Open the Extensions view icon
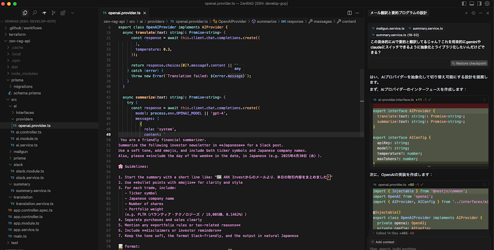This screenshot has width=494, height=250. point(63,13)
